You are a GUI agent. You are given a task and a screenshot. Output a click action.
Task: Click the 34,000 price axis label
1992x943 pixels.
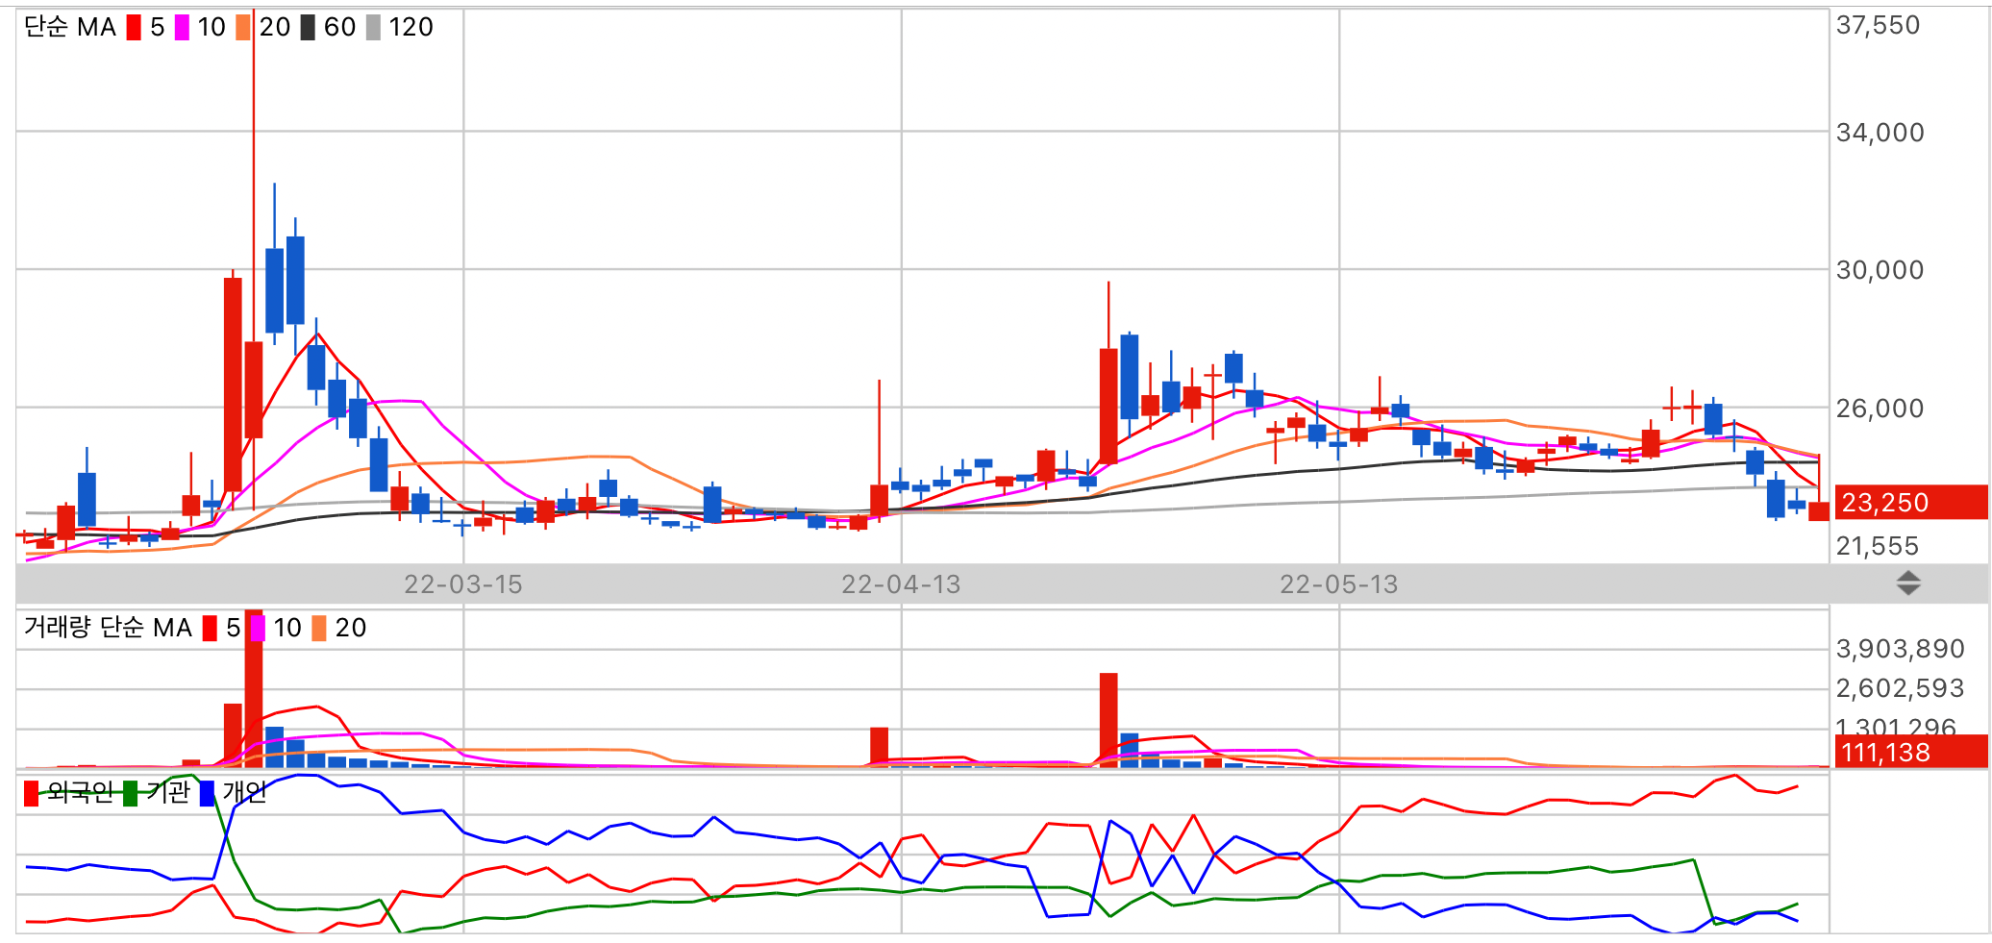1880,133
